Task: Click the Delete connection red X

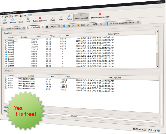Action: [x=100, y=14]
